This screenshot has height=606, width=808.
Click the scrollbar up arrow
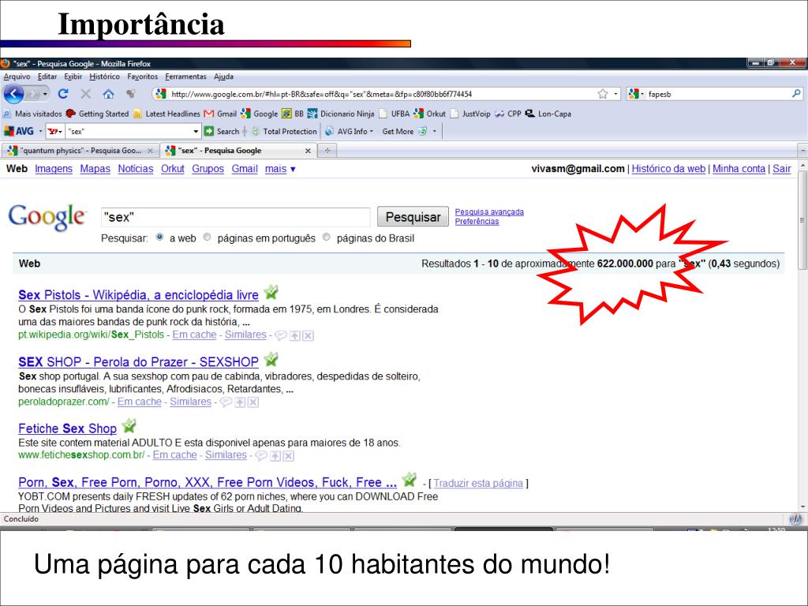point(802,166)
